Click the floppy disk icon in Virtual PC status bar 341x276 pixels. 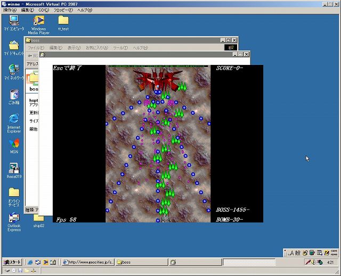[20, 270]
